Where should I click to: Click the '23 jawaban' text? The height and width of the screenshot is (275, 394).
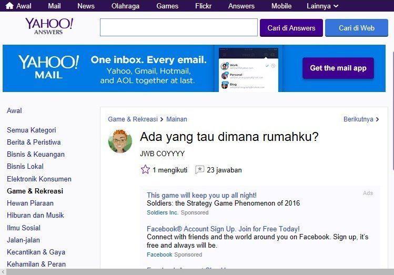pyautogui.click(x=224, y=170)
